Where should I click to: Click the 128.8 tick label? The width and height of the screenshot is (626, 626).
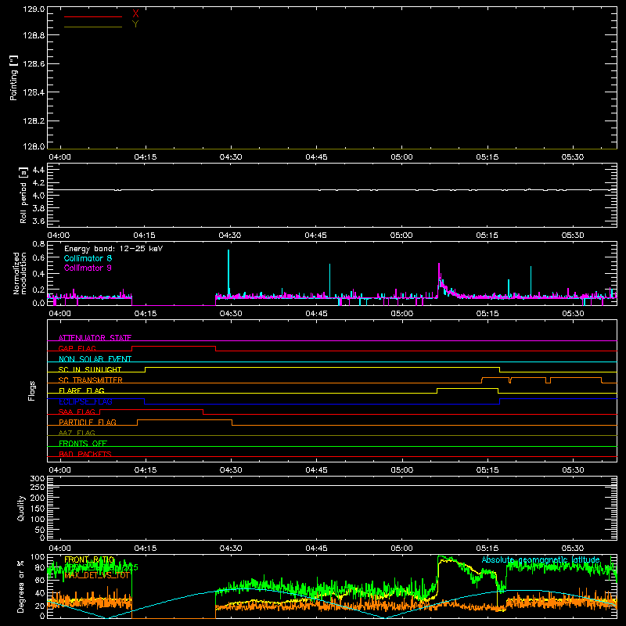click(x=34, y=35)
